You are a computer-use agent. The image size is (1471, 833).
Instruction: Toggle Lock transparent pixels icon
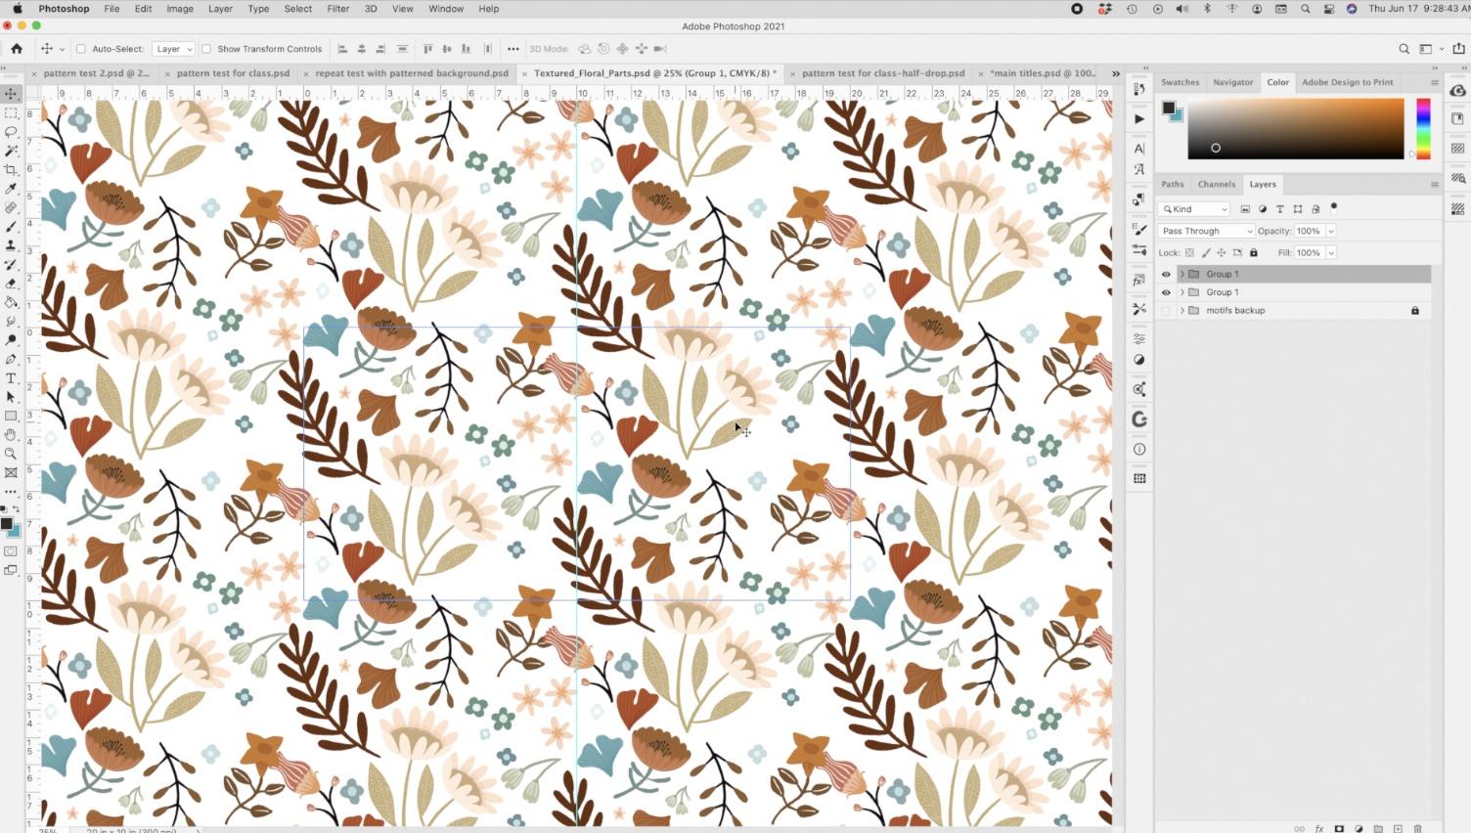pyautogui.click(x=1190, y=252)
